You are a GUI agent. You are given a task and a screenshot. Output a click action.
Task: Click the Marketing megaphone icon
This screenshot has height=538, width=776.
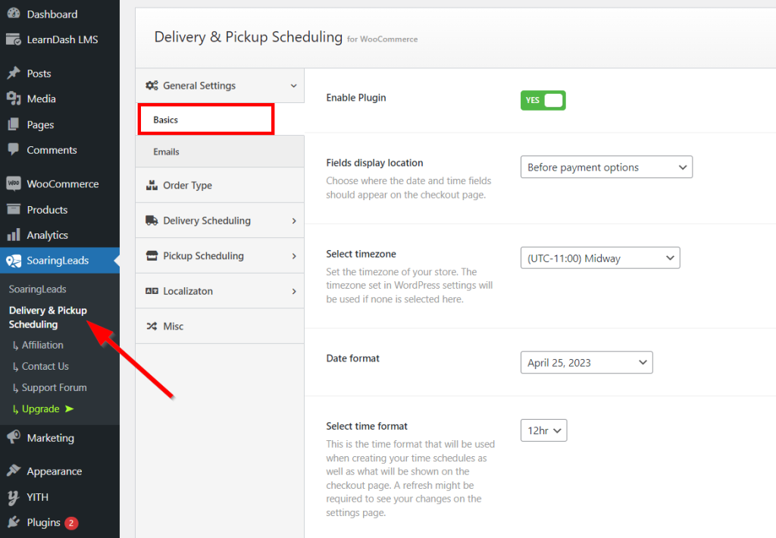(x=14, y=437)
